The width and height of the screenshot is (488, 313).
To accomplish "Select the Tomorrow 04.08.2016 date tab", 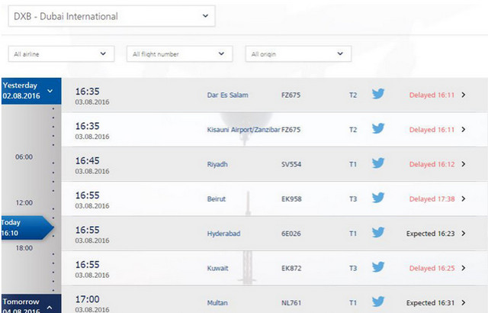I will [x=29, y=303].
